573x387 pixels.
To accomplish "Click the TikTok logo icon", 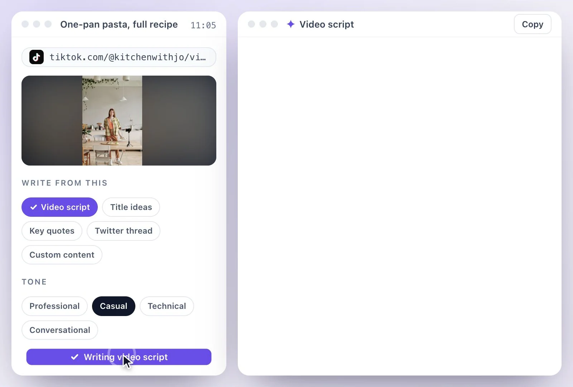I will pyautogui.click(x=37, y=57).
